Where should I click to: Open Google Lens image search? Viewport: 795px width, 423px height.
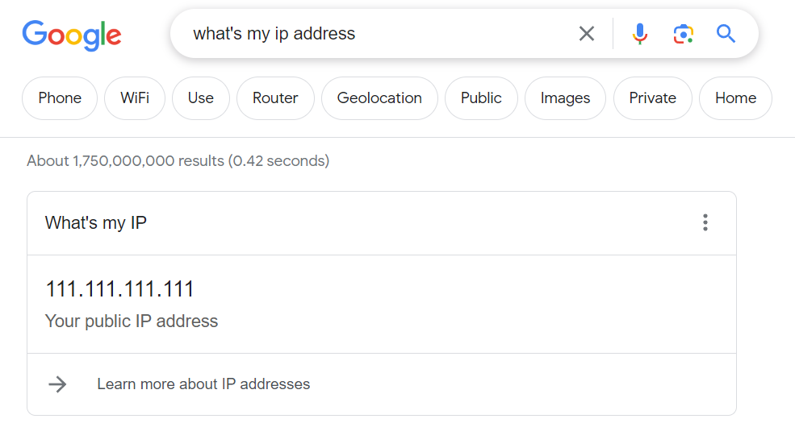click(684, 34)
